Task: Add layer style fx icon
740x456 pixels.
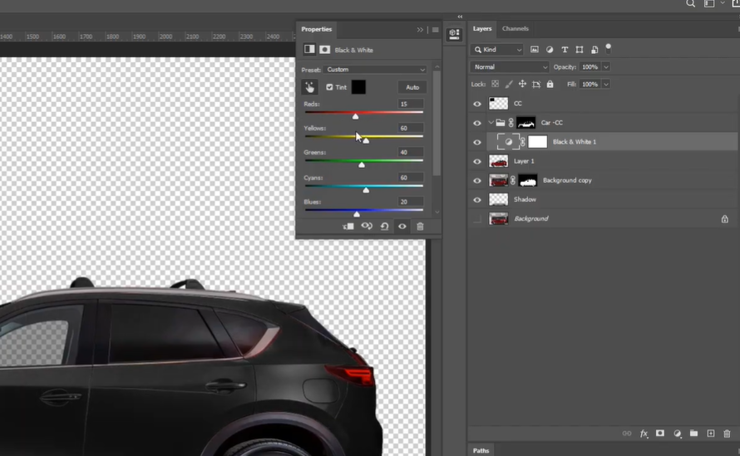Action: [644, 434]
